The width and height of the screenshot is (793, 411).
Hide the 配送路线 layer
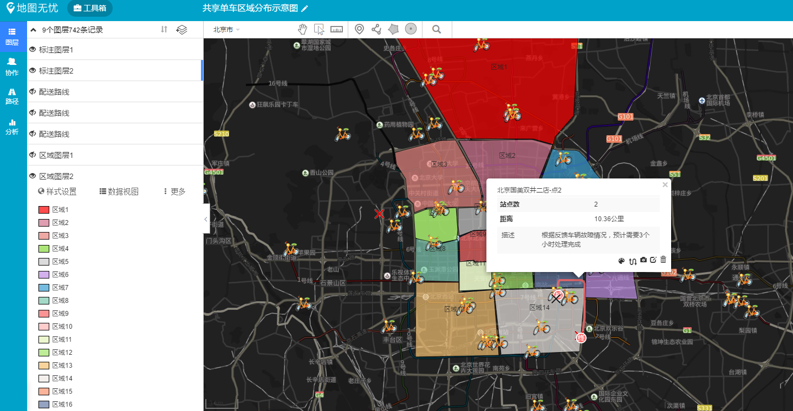pos(31,91)
